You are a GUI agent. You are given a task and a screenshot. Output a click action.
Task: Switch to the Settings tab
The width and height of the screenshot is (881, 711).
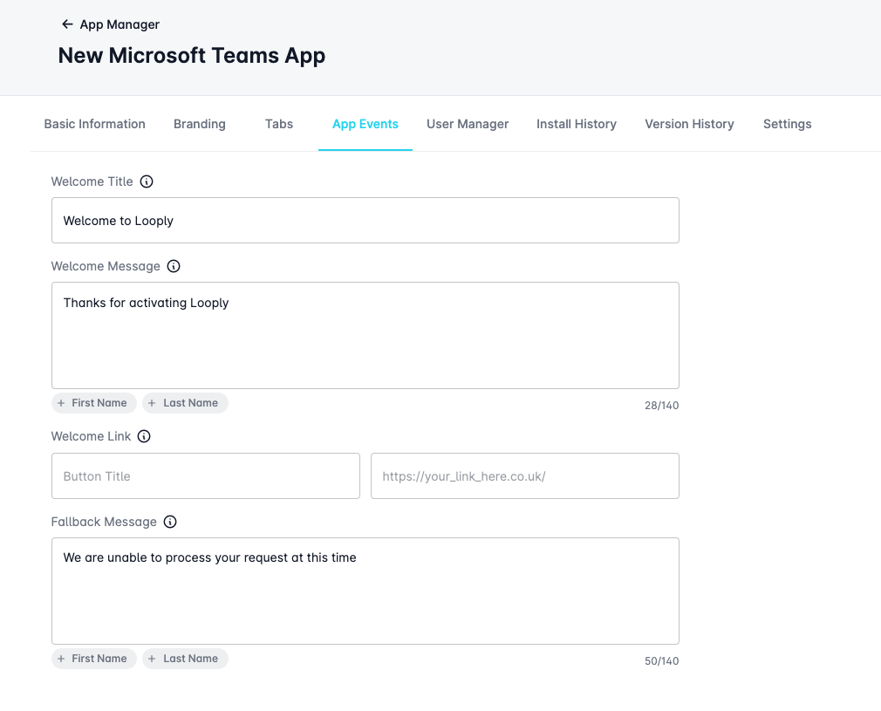point(787,124)
